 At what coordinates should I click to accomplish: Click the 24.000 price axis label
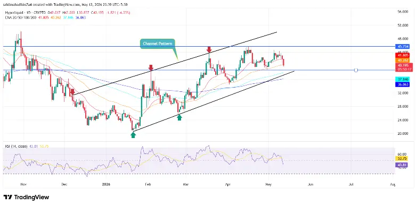tap(403, 120)
